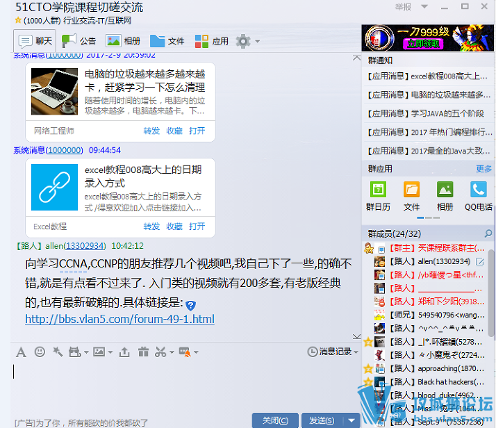The width and height of the screenshot is (496, 428).
Task: Click 收藏 on the 网络工程师 card
Action: (174, 131)
